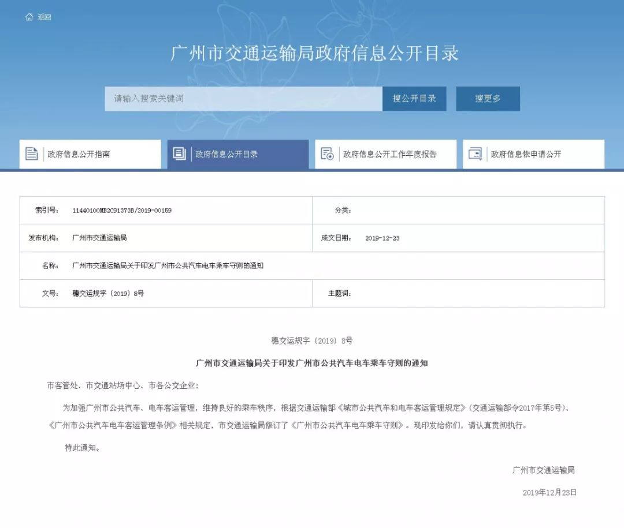This screenshot has height=528, width=624.
Task: Click the signing date 2019年12月23日 at bottom
Action: 549,493
